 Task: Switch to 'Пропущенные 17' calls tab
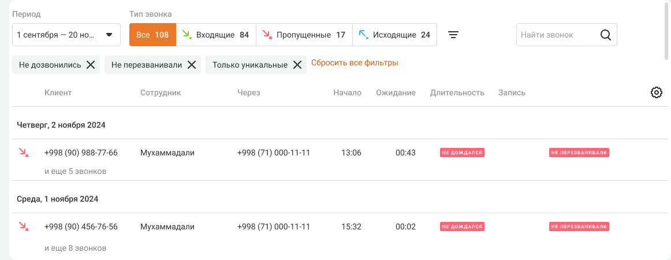(x=304, y=35)
